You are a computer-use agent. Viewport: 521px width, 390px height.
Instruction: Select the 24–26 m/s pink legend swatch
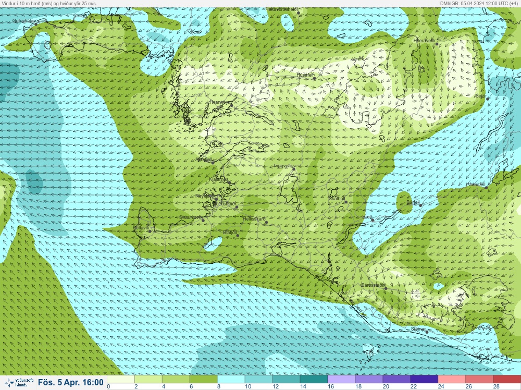coord(452,380)
